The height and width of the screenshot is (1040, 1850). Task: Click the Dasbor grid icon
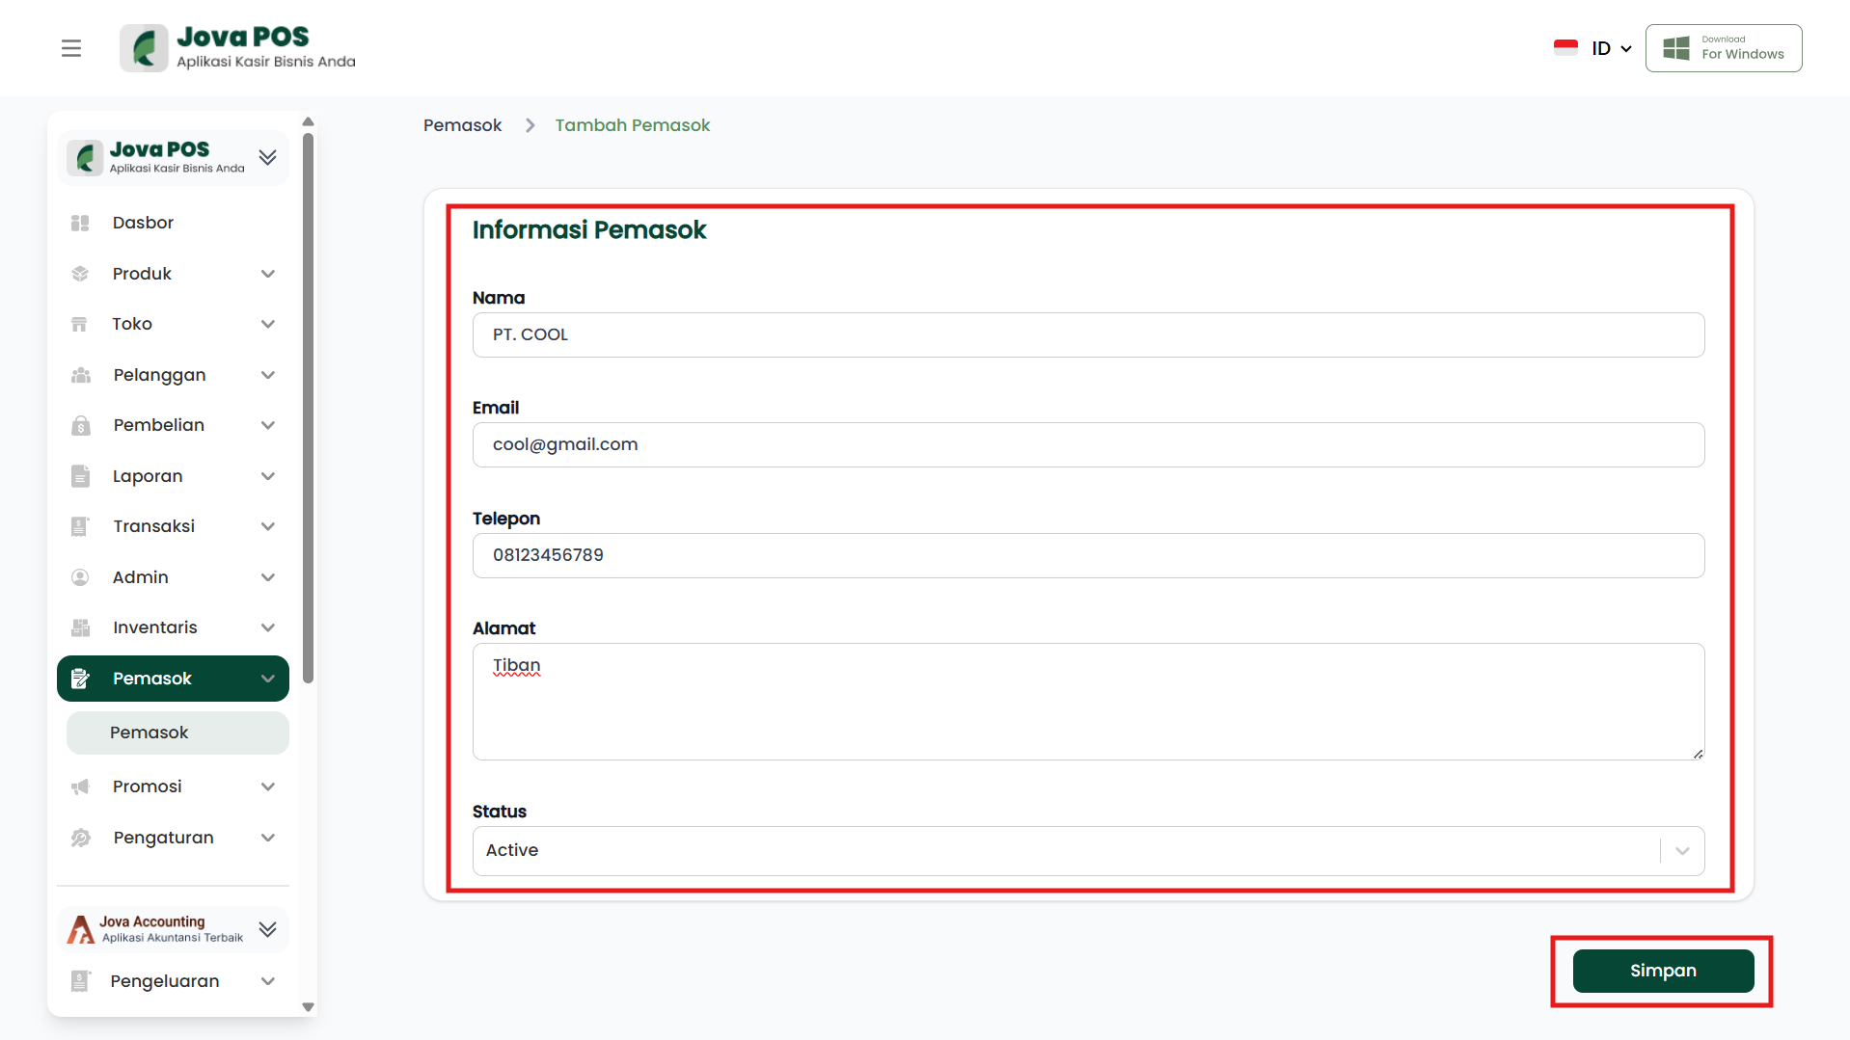[80, 223]
